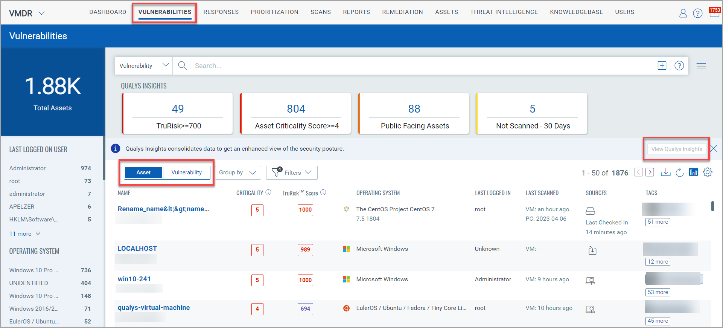Open the Assets tab
This screenshot has height=328, width=723.
point(446,12)
